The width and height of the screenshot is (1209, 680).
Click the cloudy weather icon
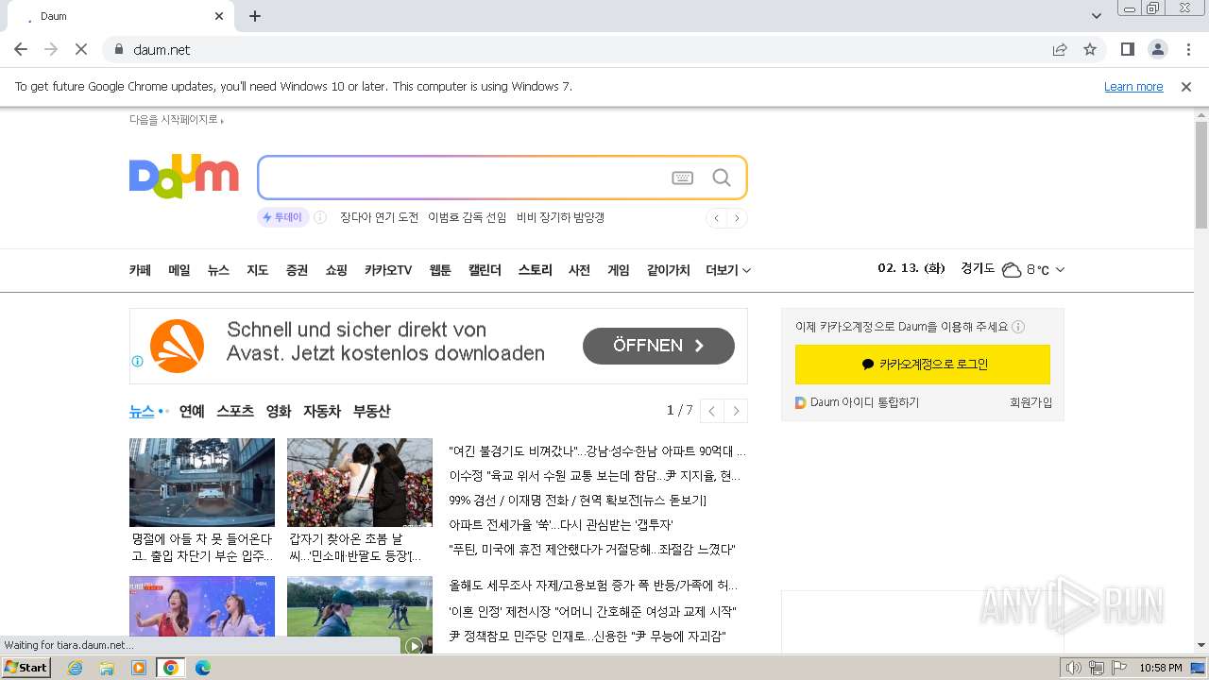(1012, 270)
